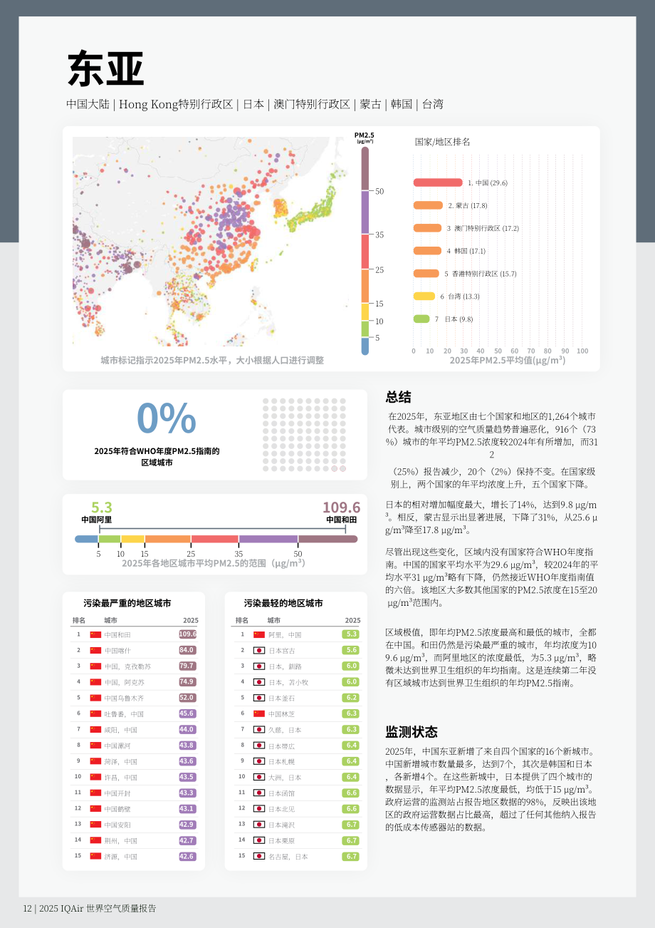The height and width of the screenshot is (928, 655).
Task: Click the city name 荆州，中国
Action: pos(121,840)
